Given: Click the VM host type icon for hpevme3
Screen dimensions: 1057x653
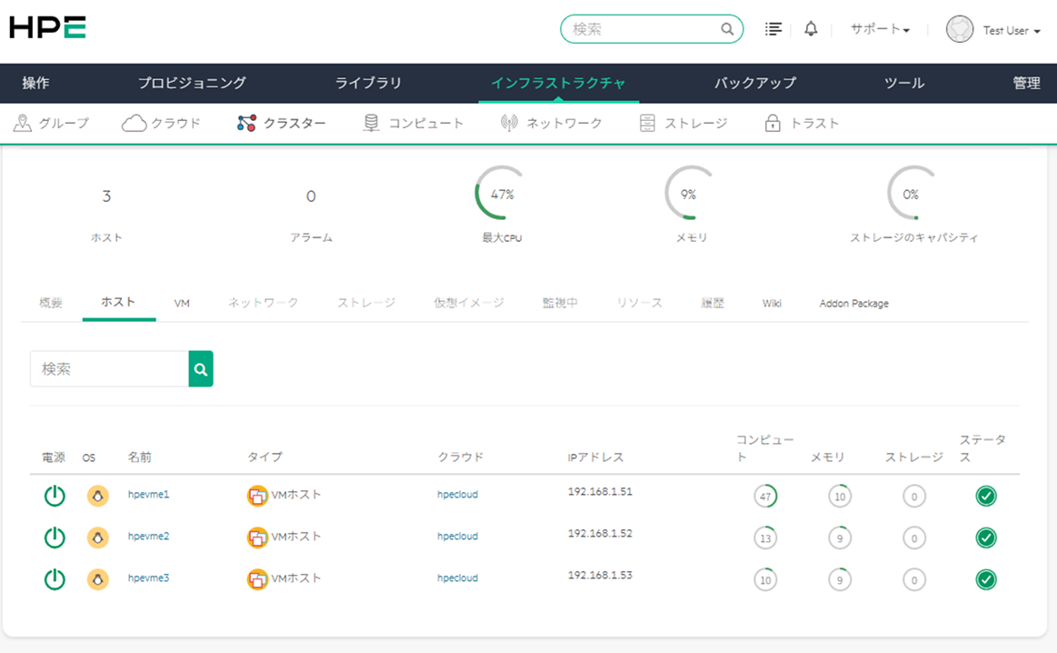Looking at the screenshot, I should click(257, 578).
